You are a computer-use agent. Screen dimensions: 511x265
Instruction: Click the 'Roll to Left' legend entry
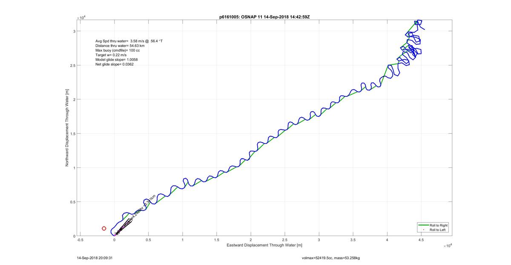click(438, 230)
